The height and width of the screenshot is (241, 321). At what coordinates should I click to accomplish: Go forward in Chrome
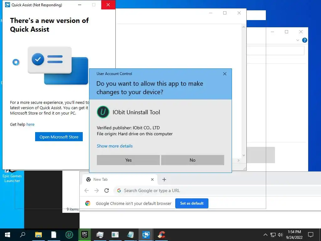97,190
